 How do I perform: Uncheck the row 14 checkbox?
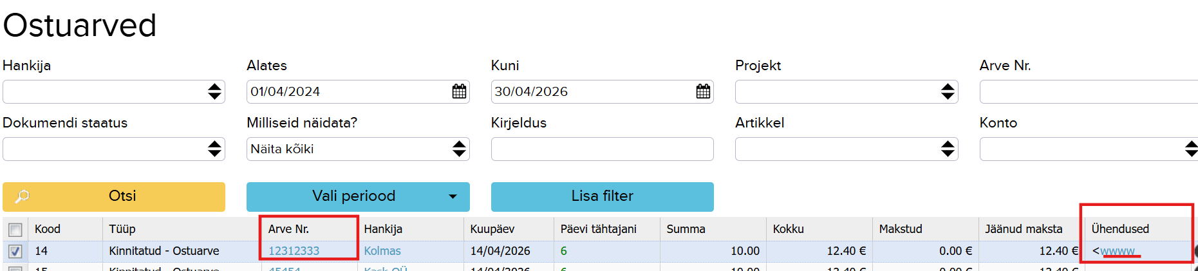15,251
